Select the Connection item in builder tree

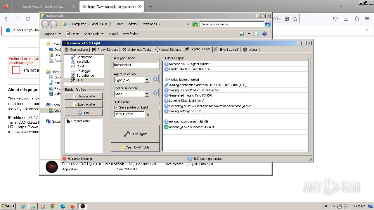[x=84, y=57]
